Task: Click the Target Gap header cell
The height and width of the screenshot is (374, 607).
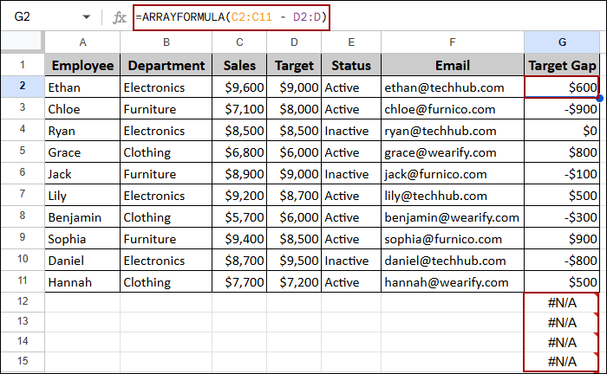Action: pos(562,65)
